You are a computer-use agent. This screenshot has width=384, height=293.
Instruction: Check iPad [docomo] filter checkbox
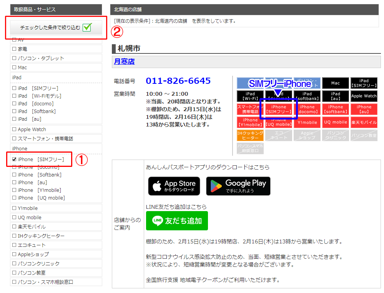coord(14,104)
